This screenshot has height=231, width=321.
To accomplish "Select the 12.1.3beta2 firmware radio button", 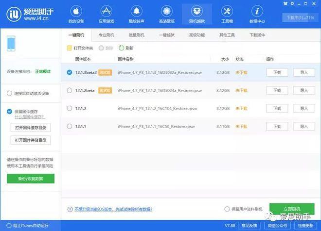I will click(x=70, y=72).
